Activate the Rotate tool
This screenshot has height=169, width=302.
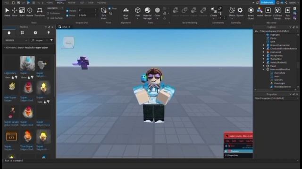[30, 12]
